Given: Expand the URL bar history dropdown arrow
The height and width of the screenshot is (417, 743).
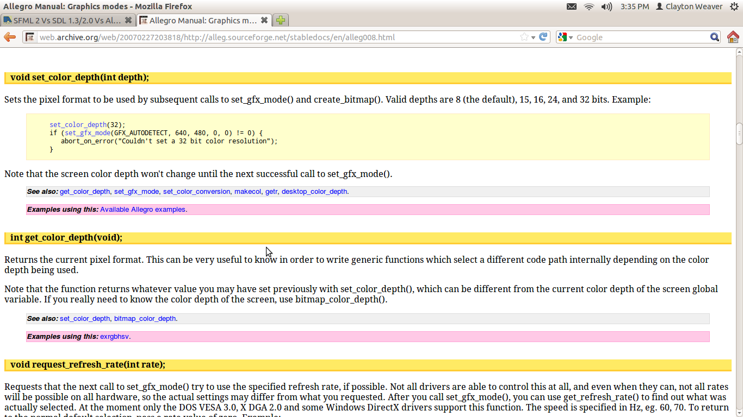Looking at the screenshot, I should click(533, 37).
